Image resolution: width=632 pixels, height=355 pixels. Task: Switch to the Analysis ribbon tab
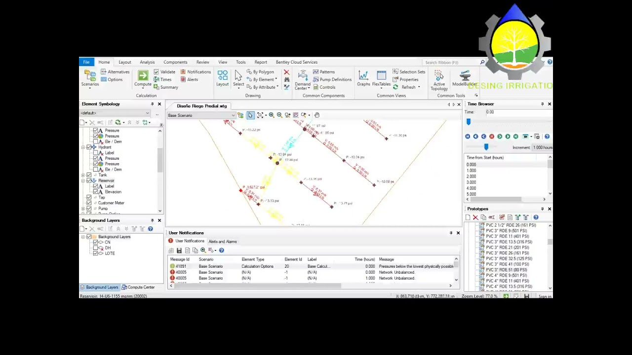pyautogui.click(x=147, y=62)
